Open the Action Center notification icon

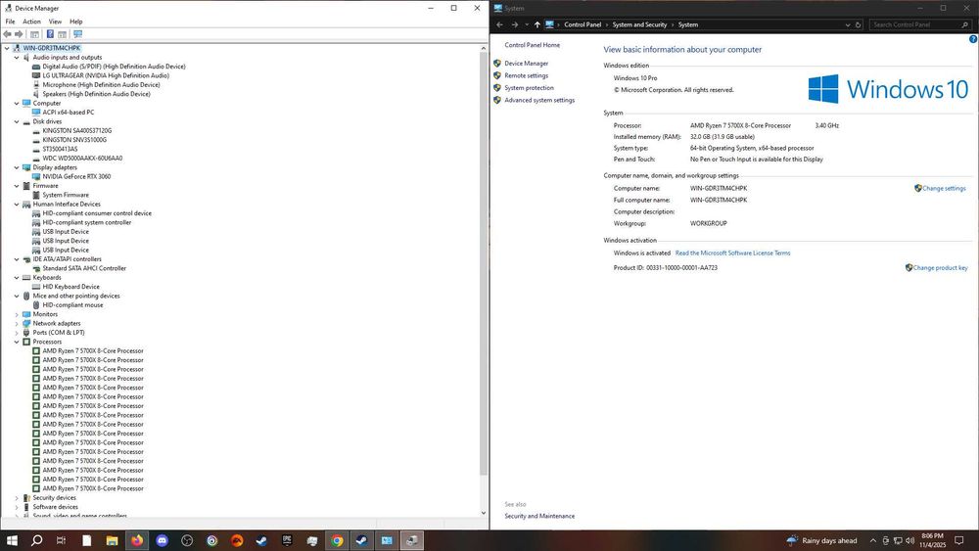959,540
